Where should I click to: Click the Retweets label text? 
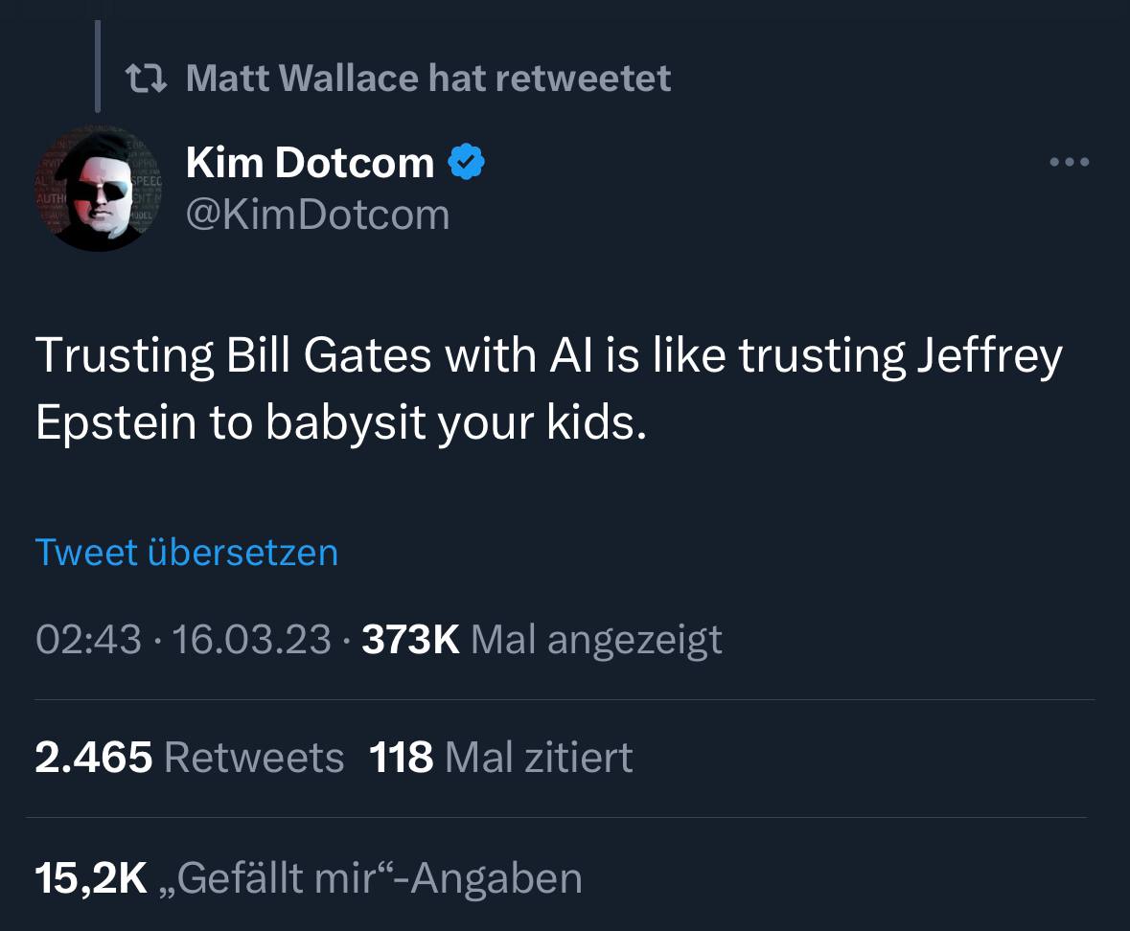tap(253, 757)
